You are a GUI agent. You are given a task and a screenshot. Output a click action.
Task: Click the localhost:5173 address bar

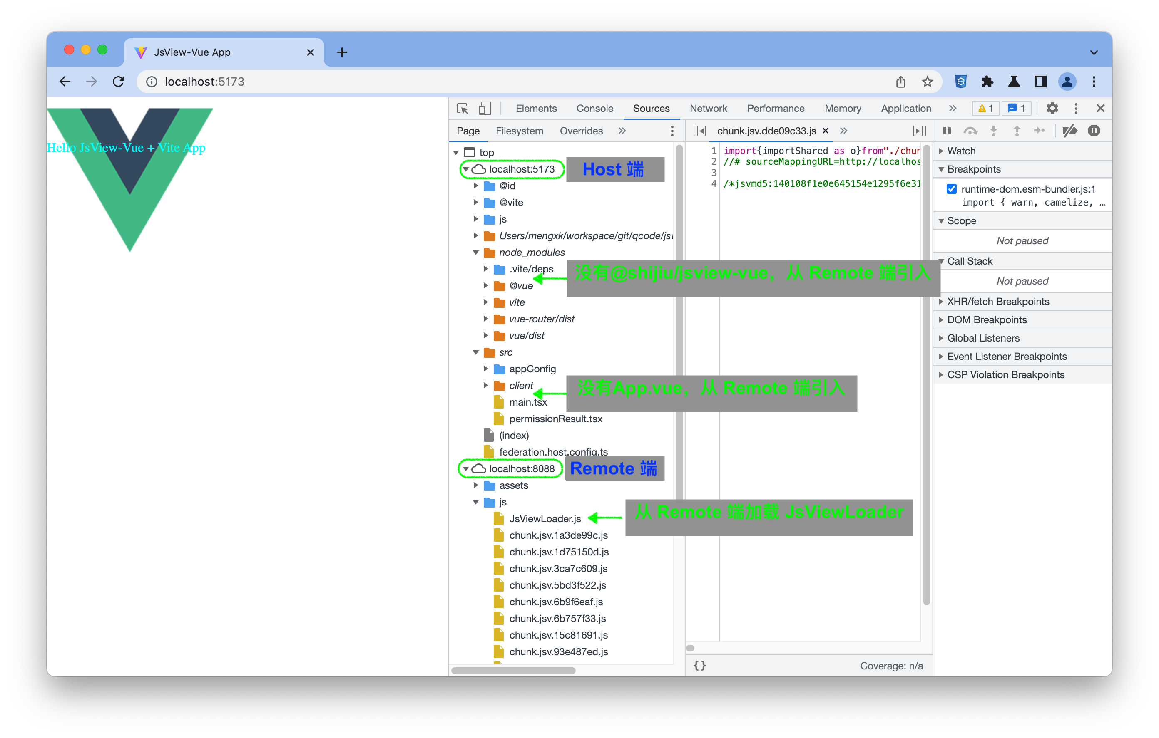(x=204, y=82)
